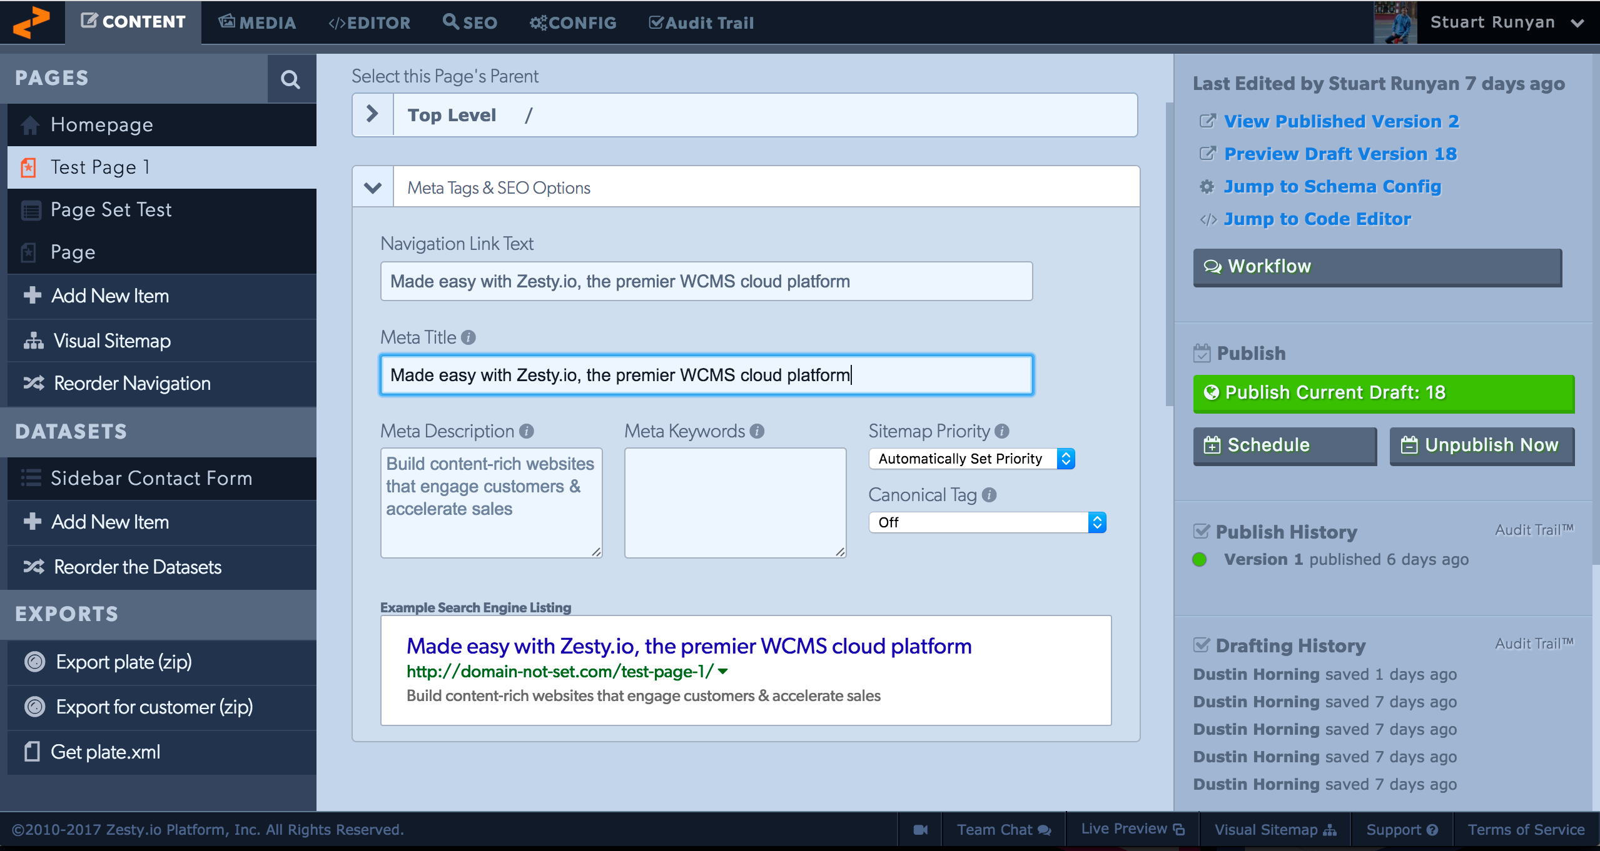
Task: Click the Reorder the Datasets shuffle icon
Action: coord(34,567)
